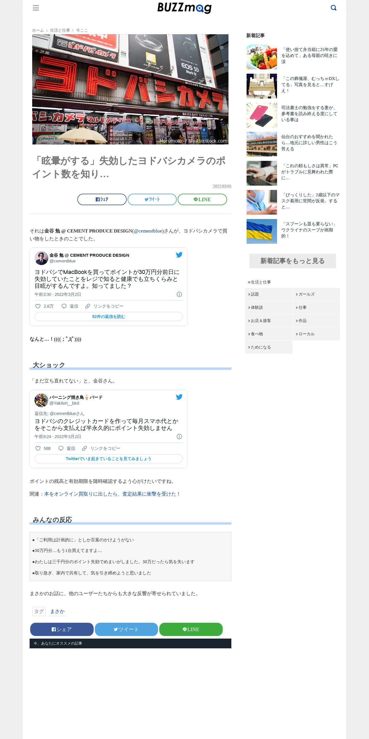Open the hamburger menu icon
Screen dimensions: 369x739
pos(36,8)
